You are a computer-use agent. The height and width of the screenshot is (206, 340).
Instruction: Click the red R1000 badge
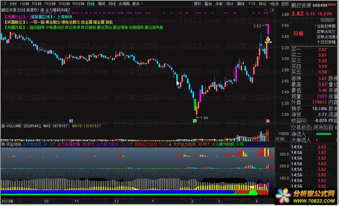pos(332,5)
